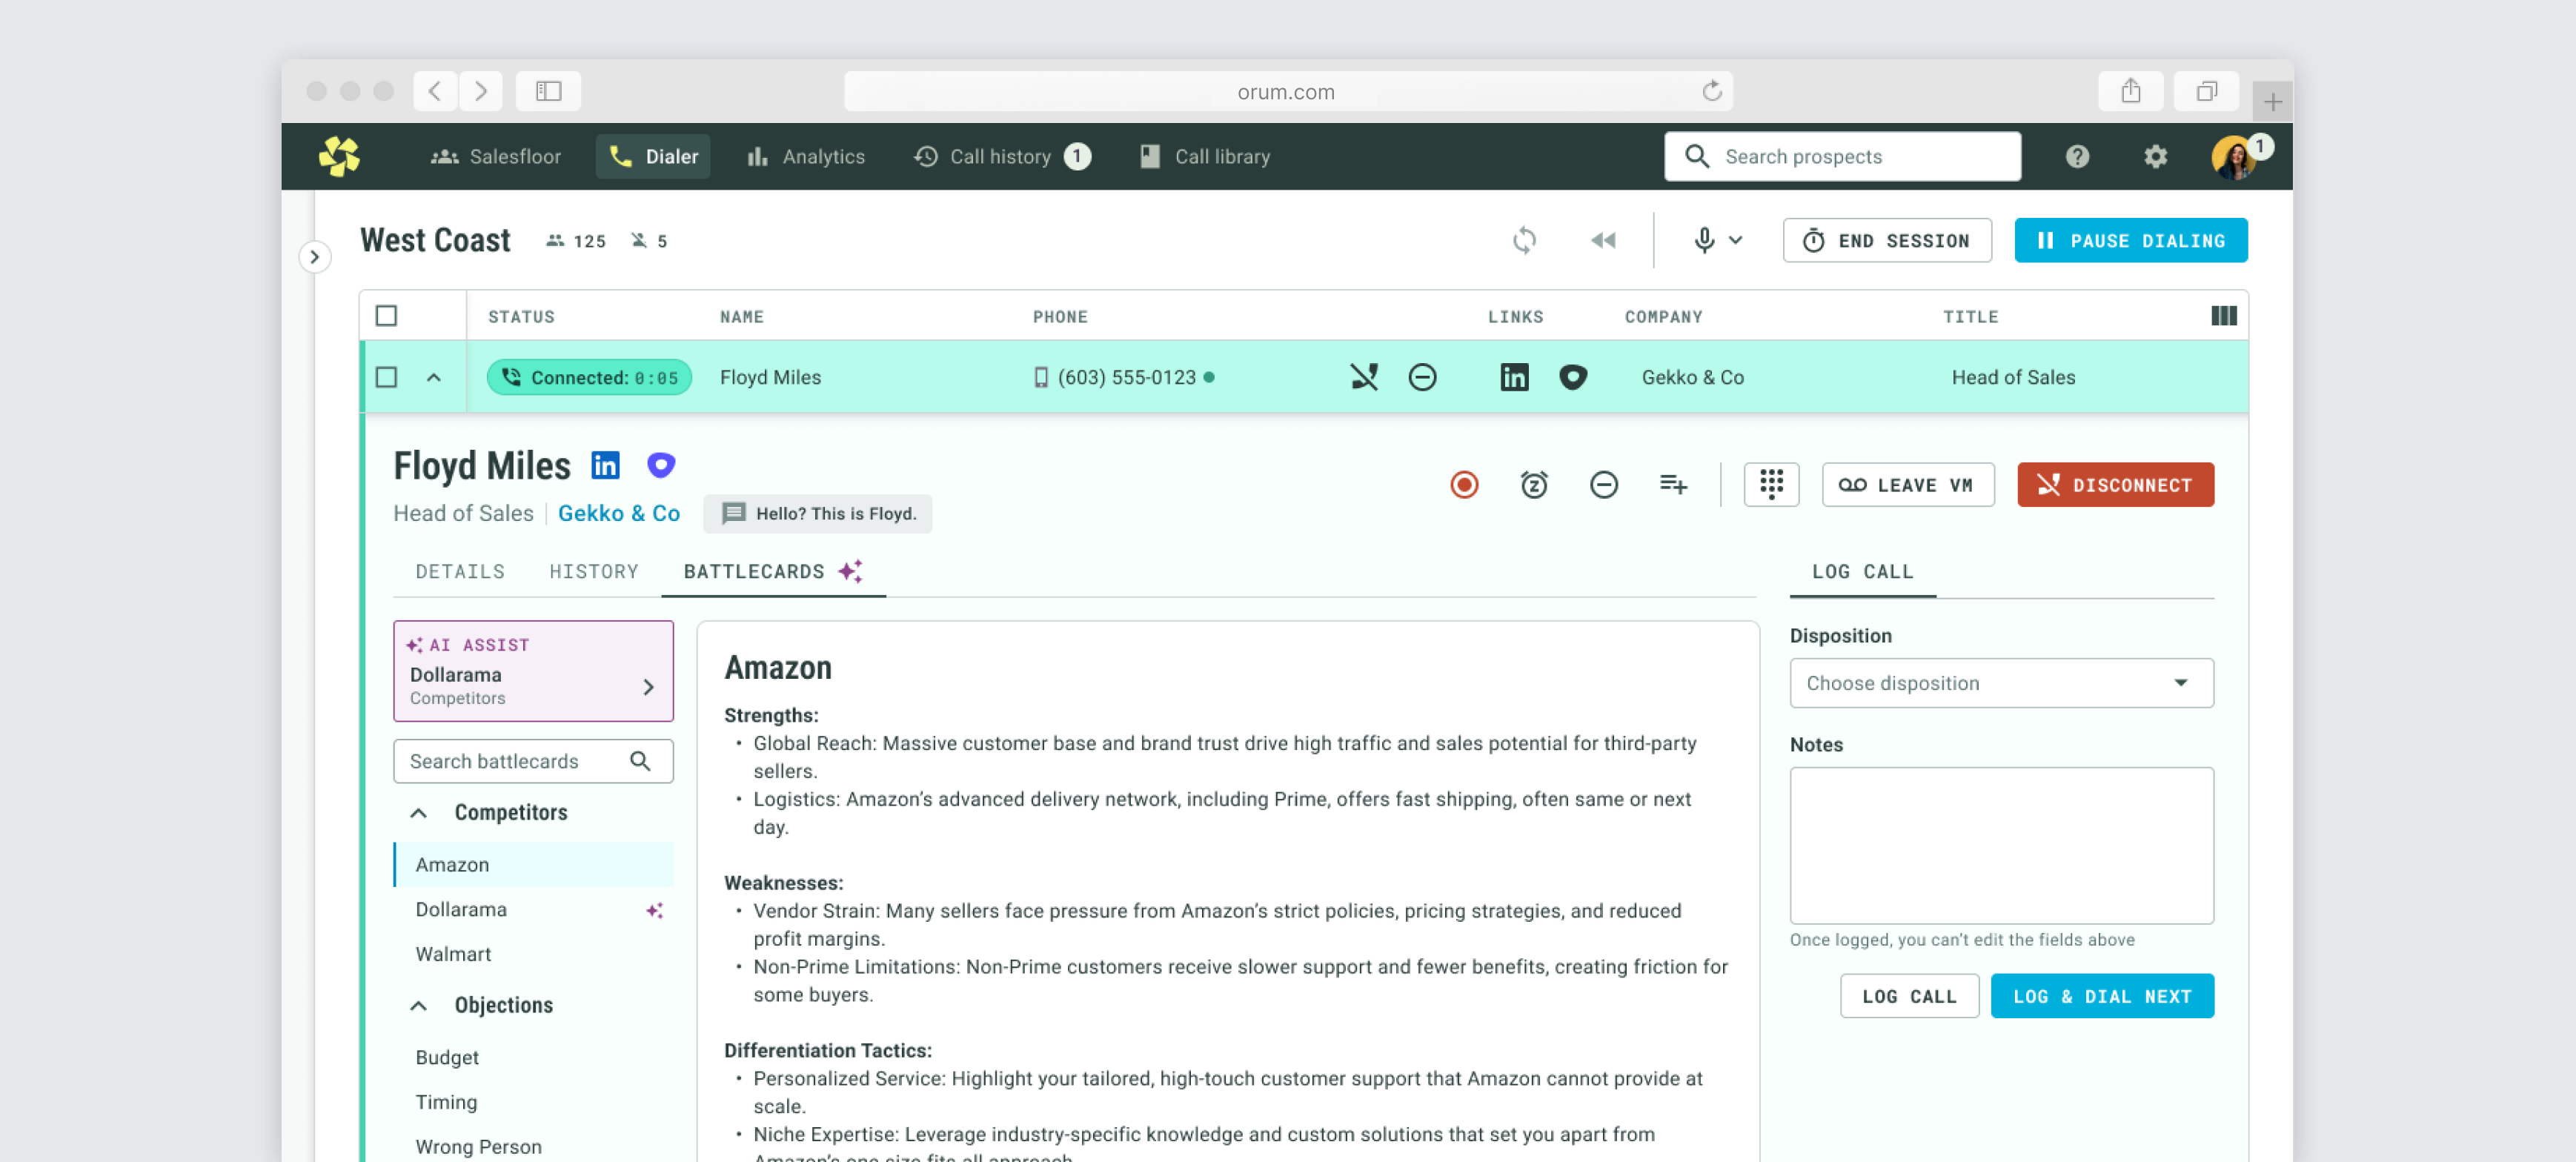This screenshot has height=1162, width=2576.
Task: Open the Gekko & Co company link
Action: pyautogui.click(x=618, y=513)
